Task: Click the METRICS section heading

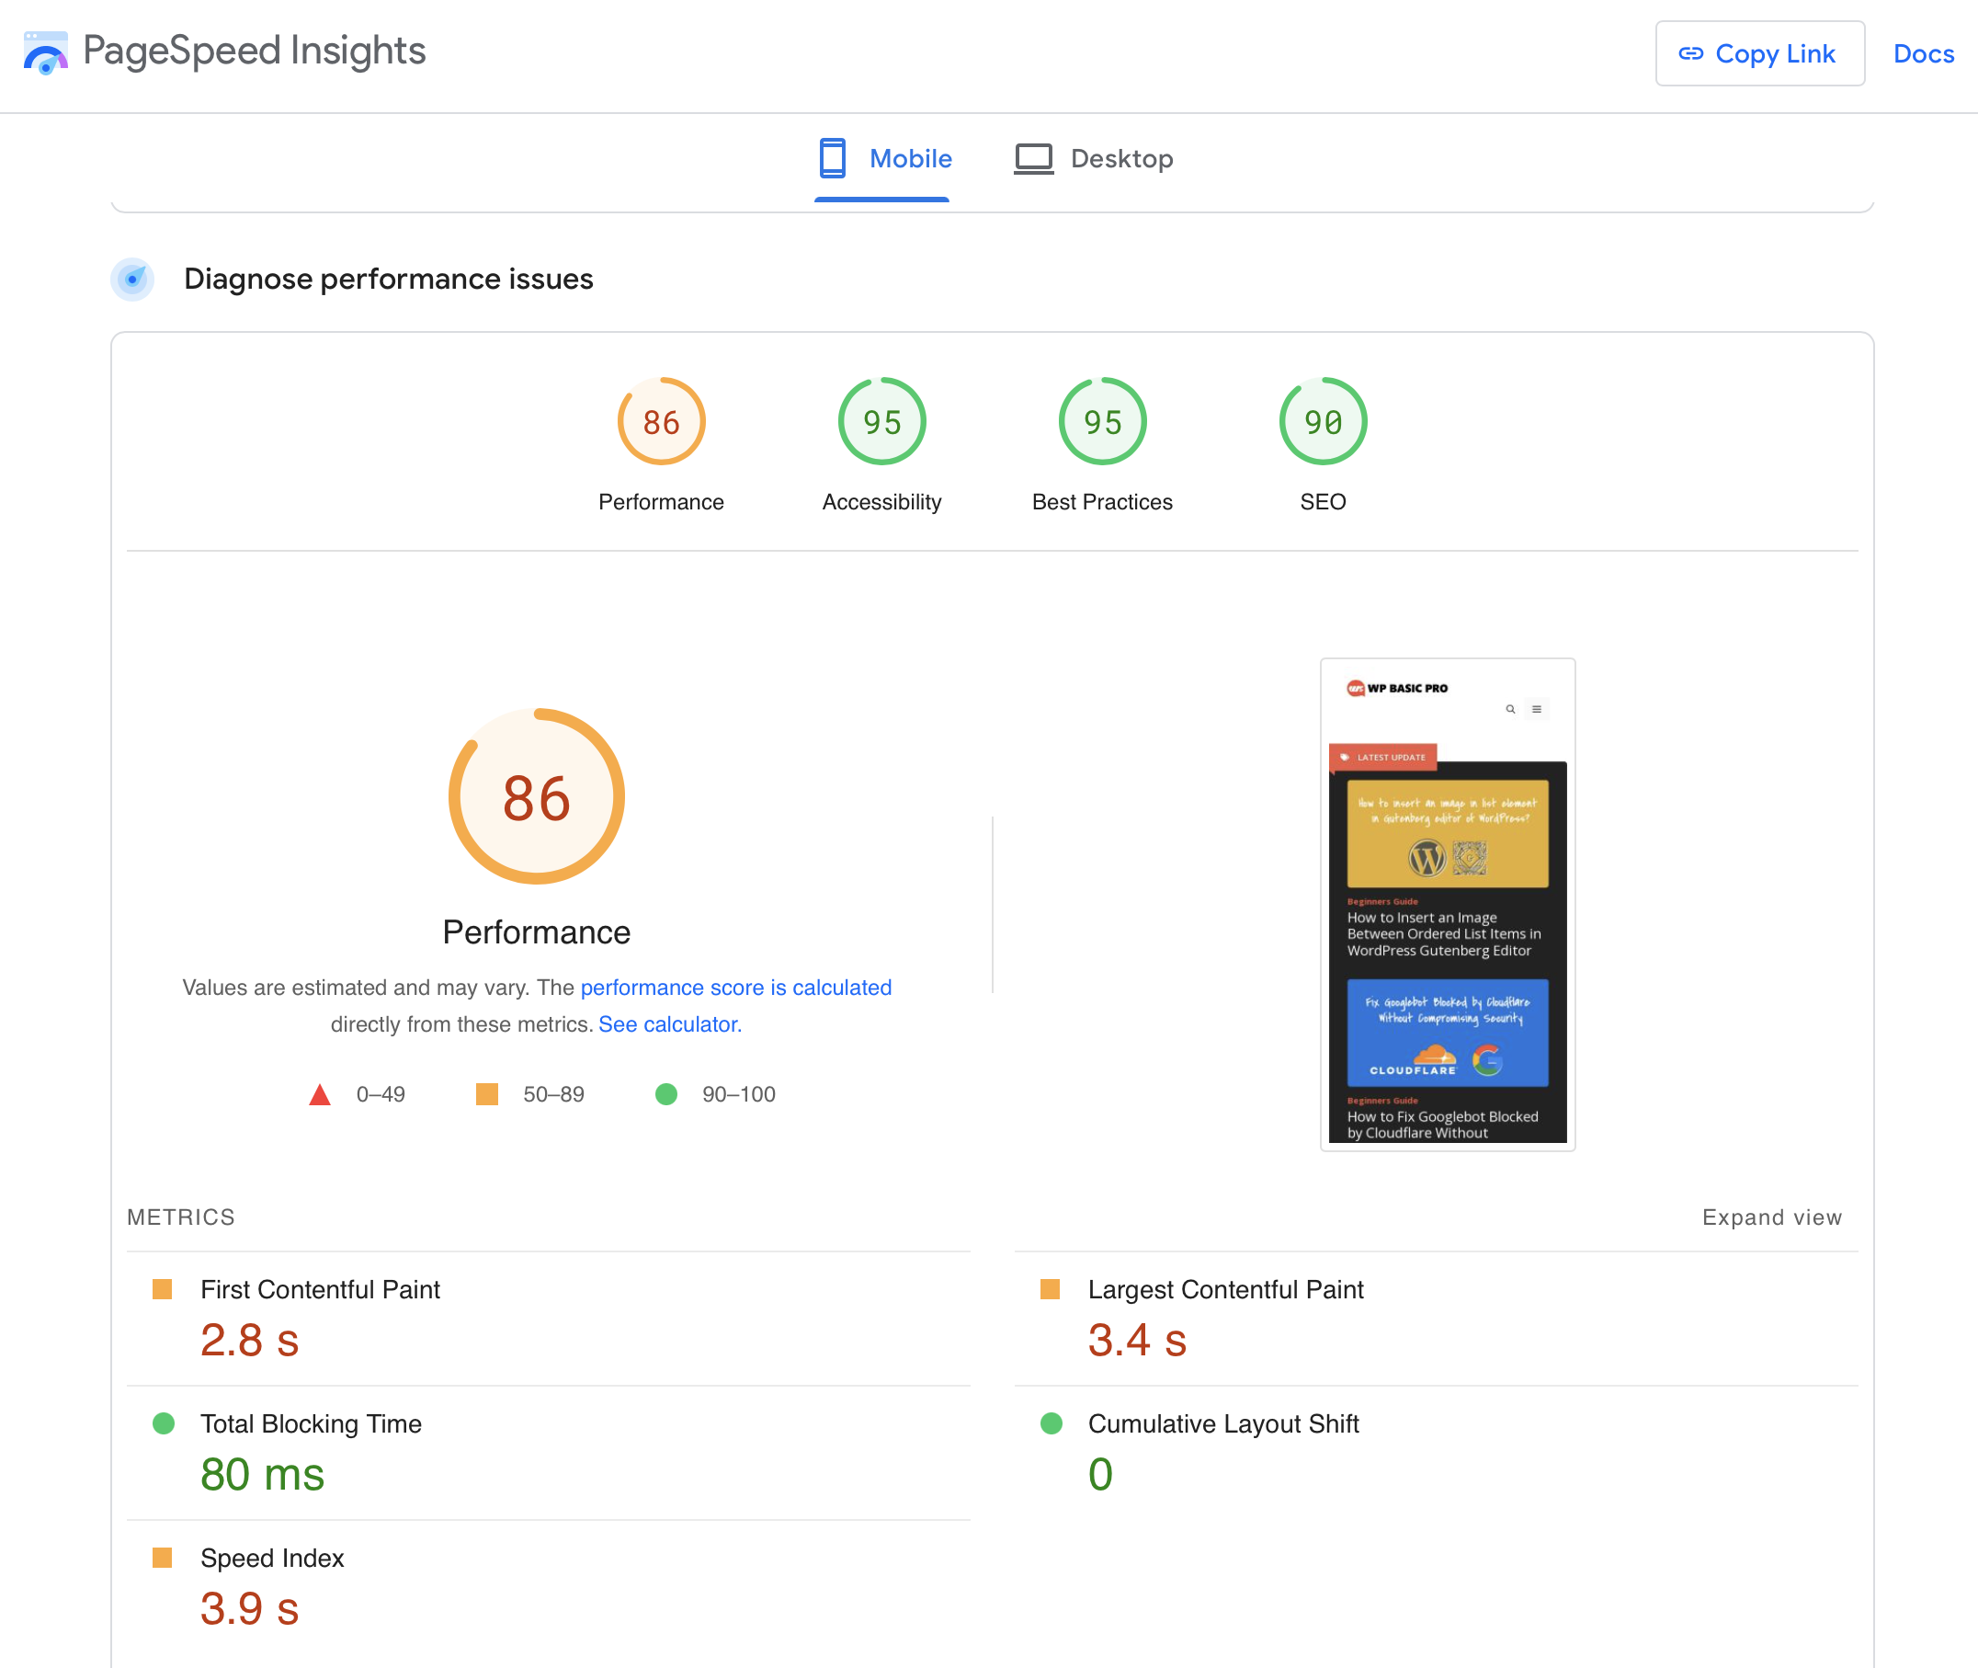Action: tap(181, 1217)
